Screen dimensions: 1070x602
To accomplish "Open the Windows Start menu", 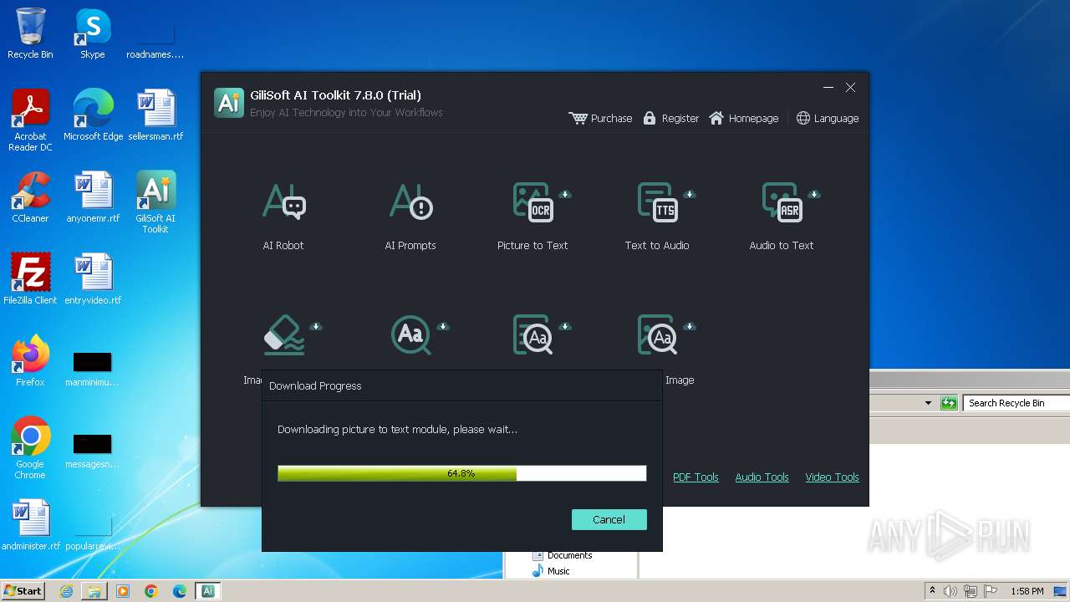I will point(23,590).
